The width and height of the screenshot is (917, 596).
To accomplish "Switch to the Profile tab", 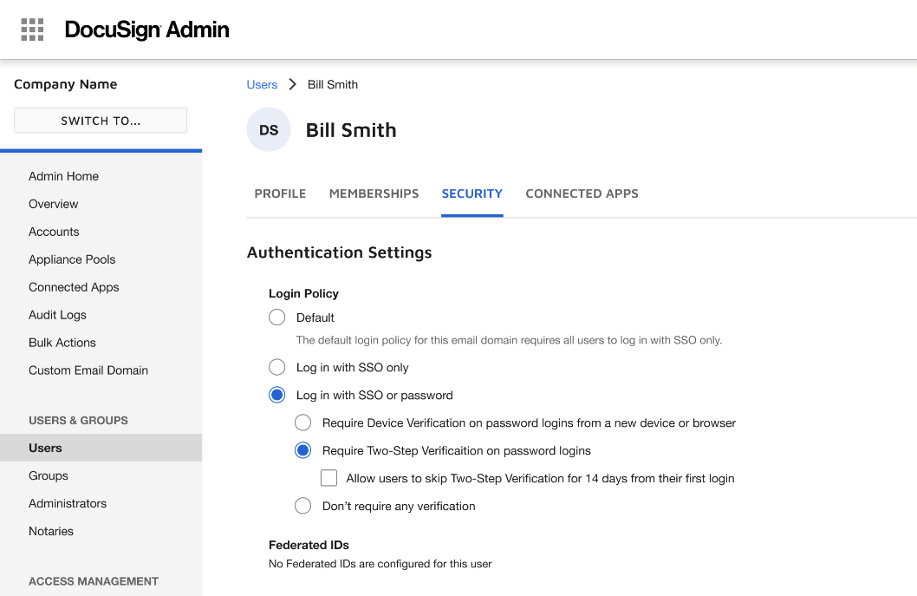I will (280, 193).
